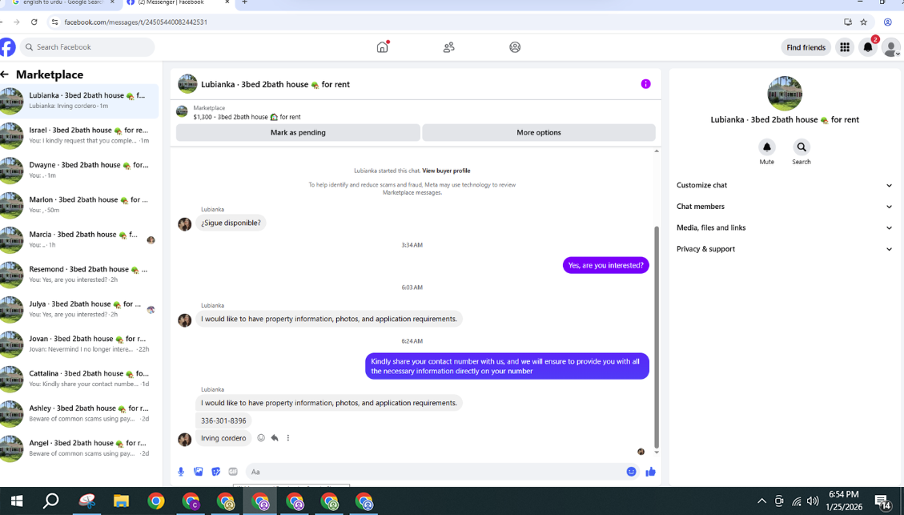Click the house thumbnail in right panel
The image size is (904, 515).
[784, 94]
